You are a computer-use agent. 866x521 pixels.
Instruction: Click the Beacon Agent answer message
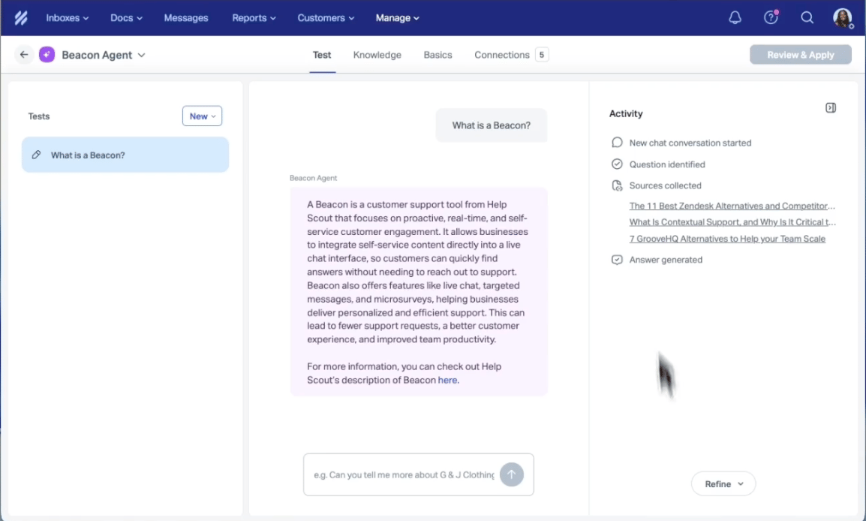point(419,292)
